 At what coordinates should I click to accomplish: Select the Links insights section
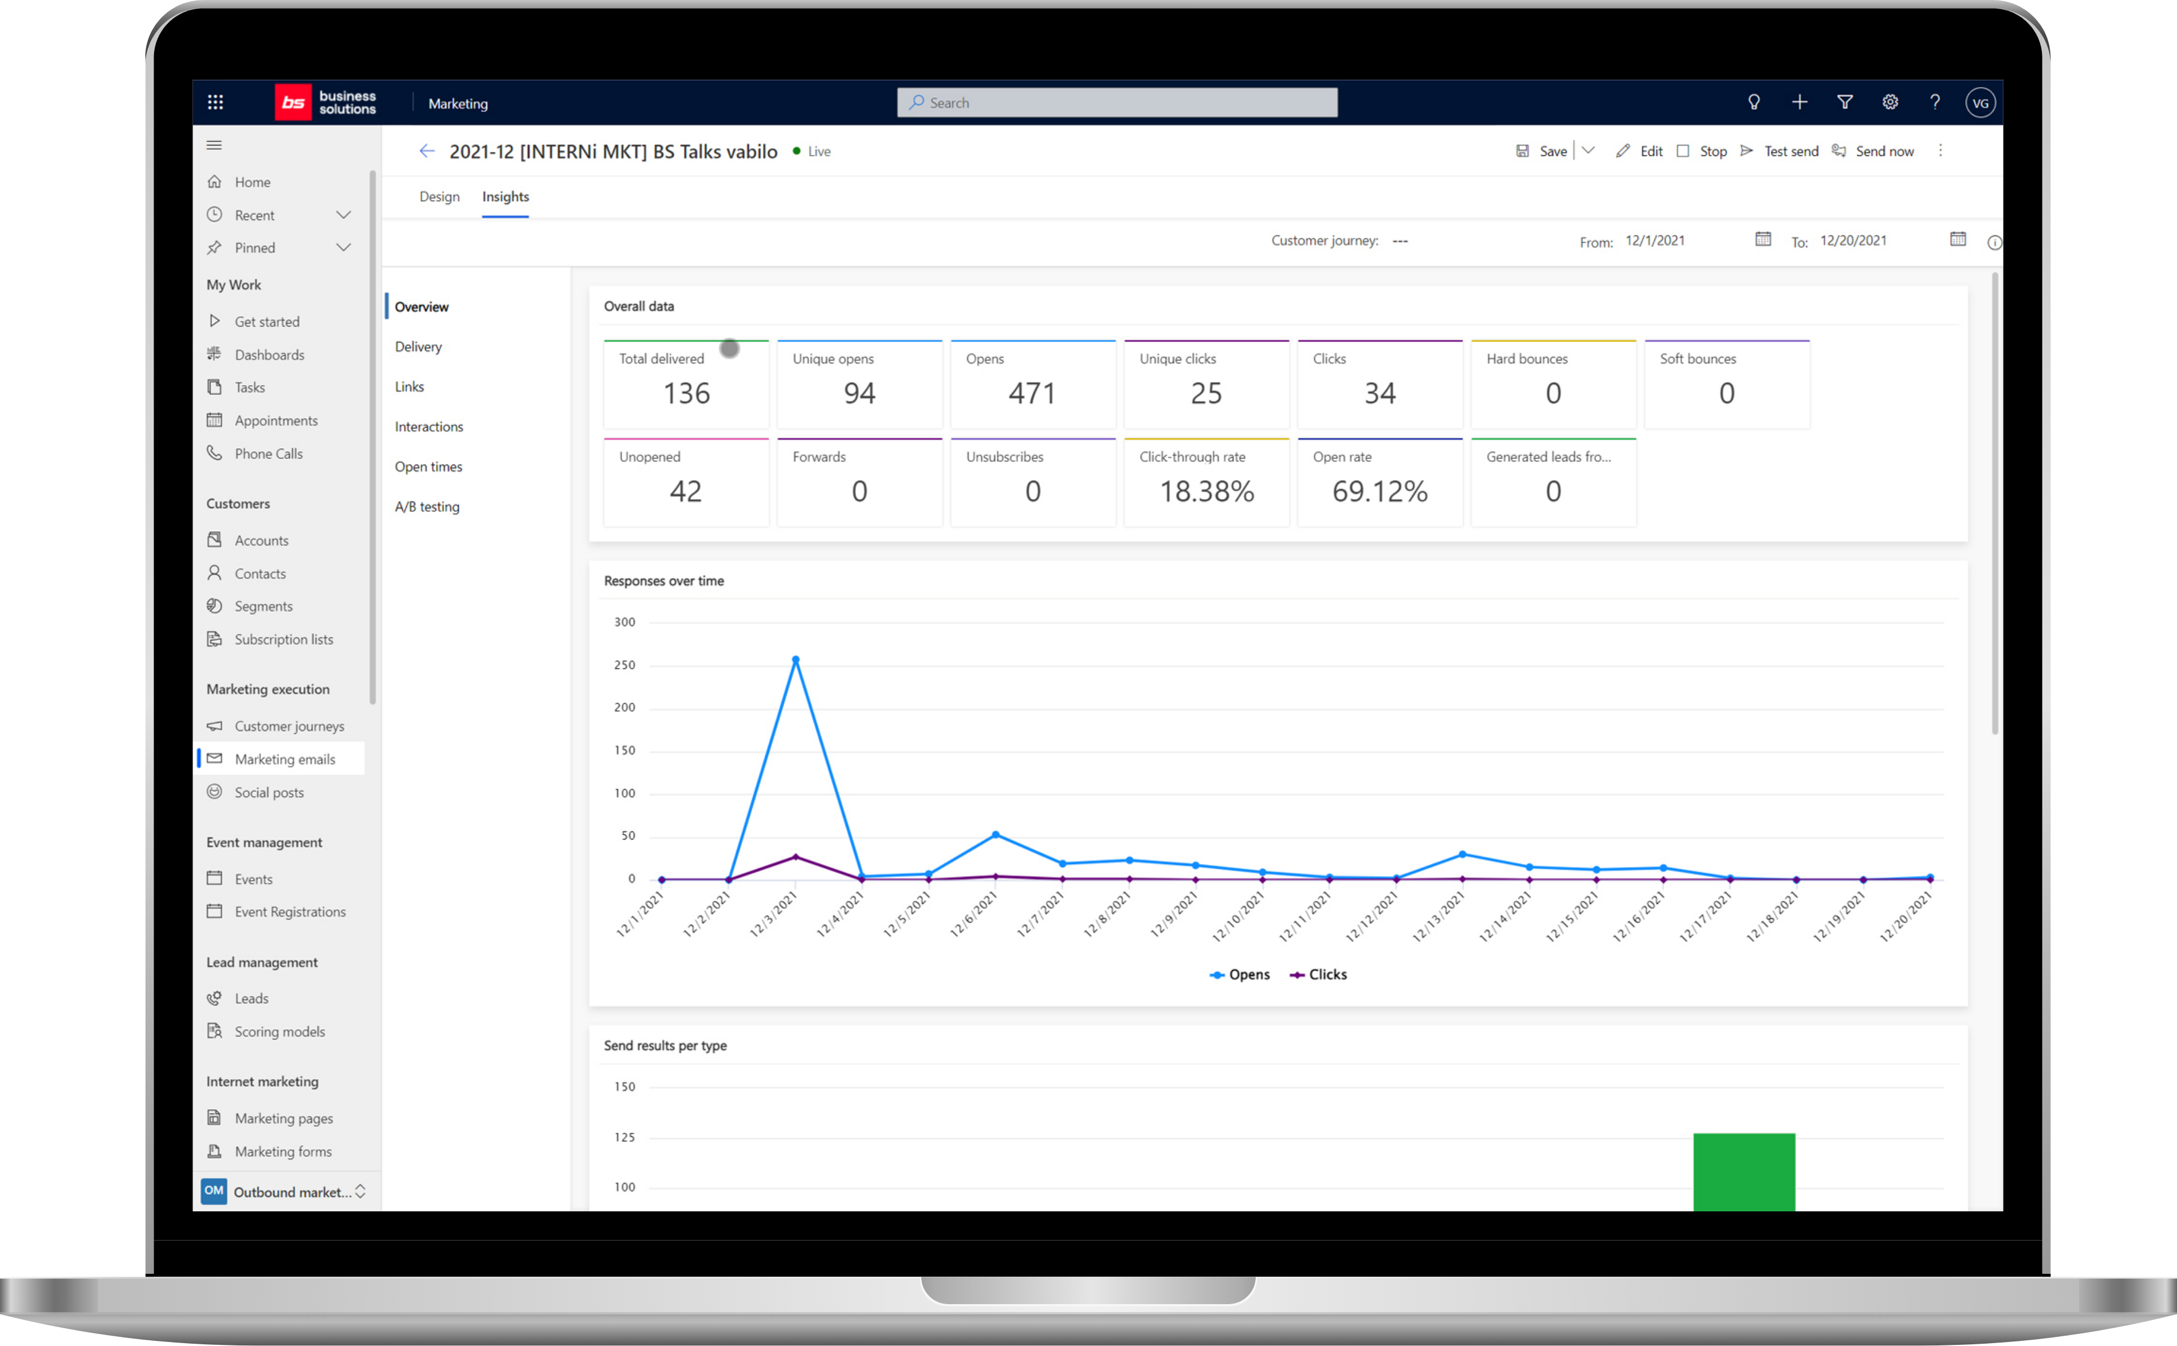tap(410, 387)
